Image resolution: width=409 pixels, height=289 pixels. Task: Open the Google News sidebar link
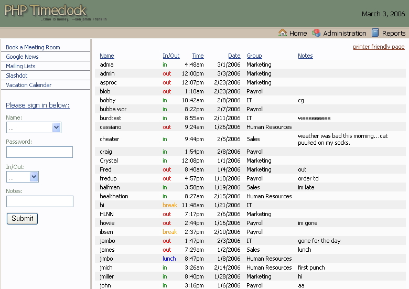coord(22,57)
